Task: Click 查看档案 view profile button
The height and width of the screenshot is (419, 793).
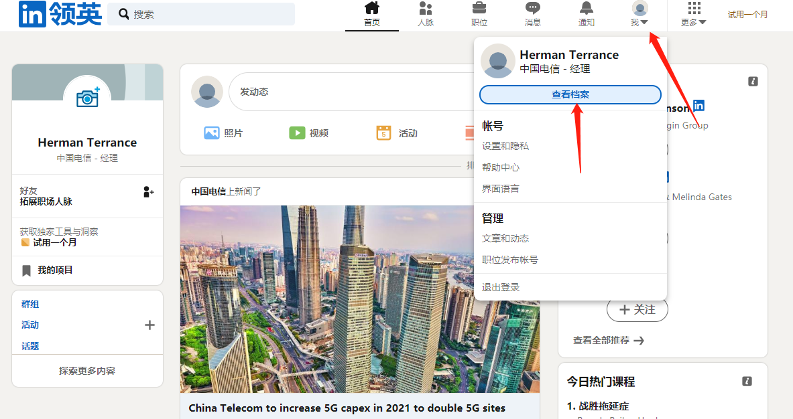Action: click(x=570, y=95)
